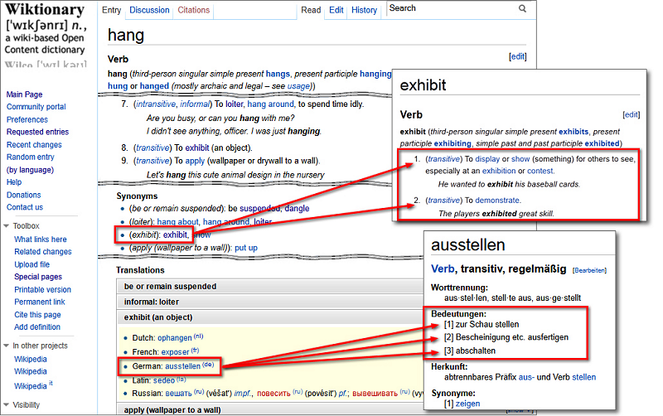Open the Citations tab
The height and width of the screenshot is (416, 663).
194,11
